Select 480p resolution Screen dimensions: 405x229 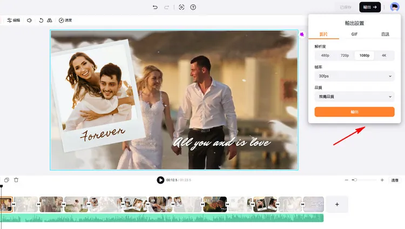coord(325,55)
